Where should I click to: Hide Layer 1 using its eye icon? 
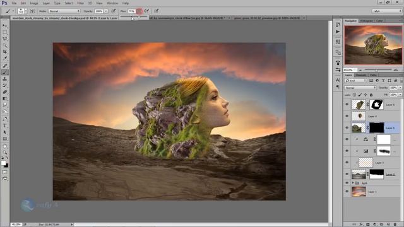tap(347, 192)
